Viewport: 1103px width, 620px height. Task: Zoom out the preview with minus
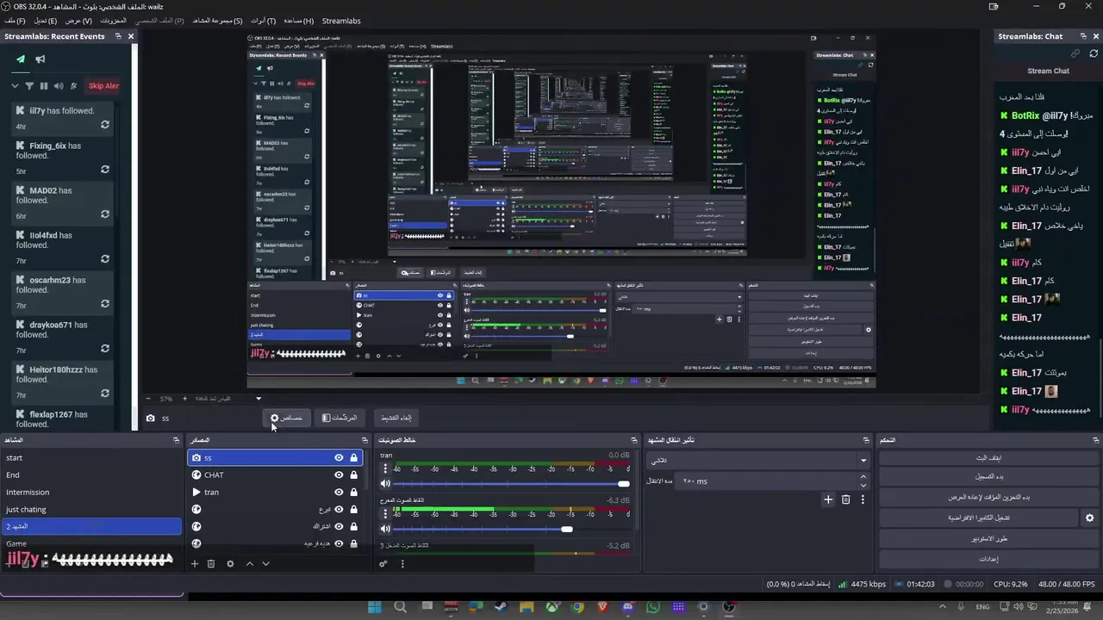pyautogui.click(x=148, y=399)
